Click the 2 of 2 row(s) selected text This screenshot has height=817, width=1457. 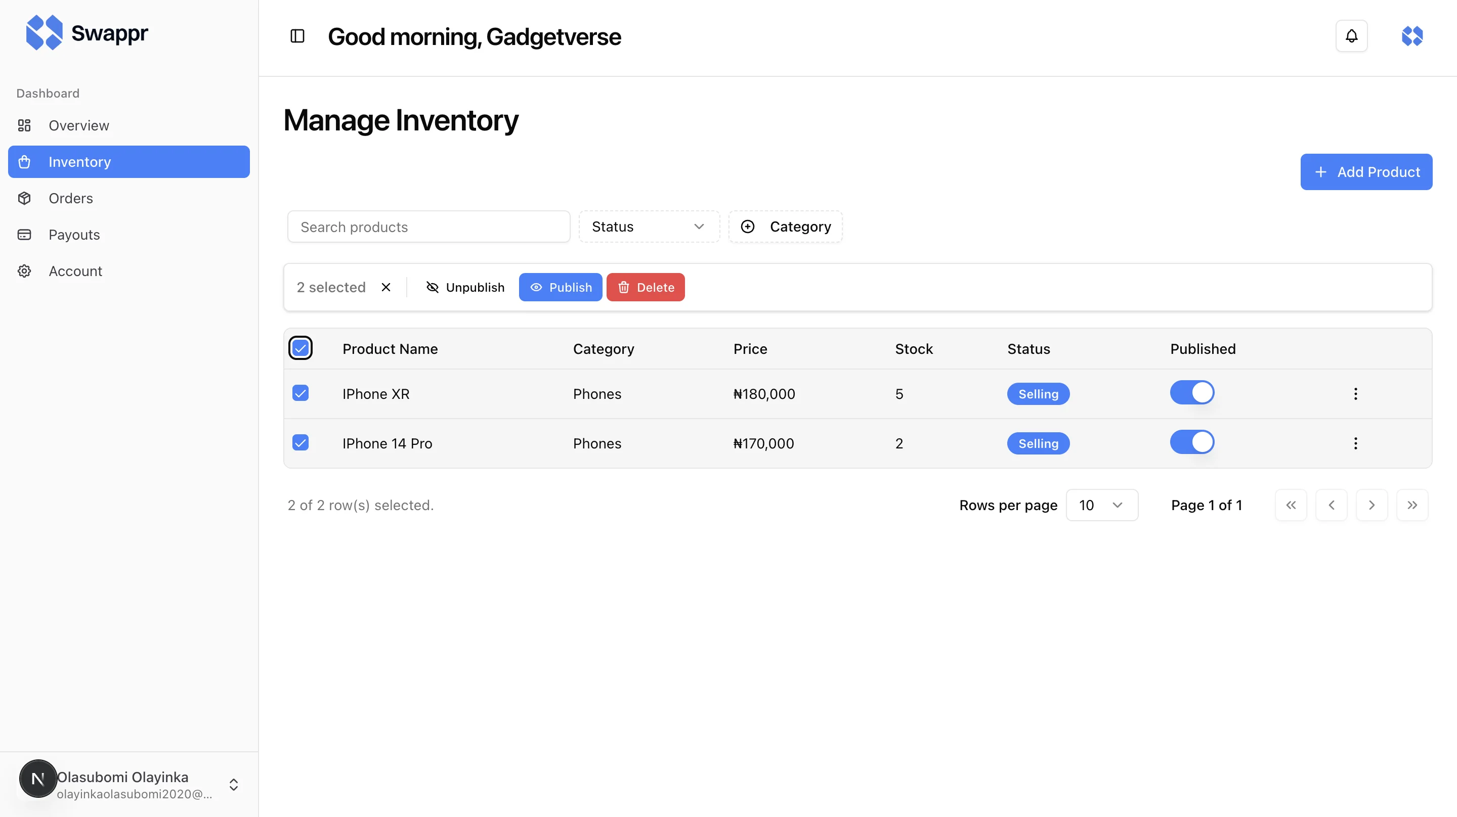(360, 506)
